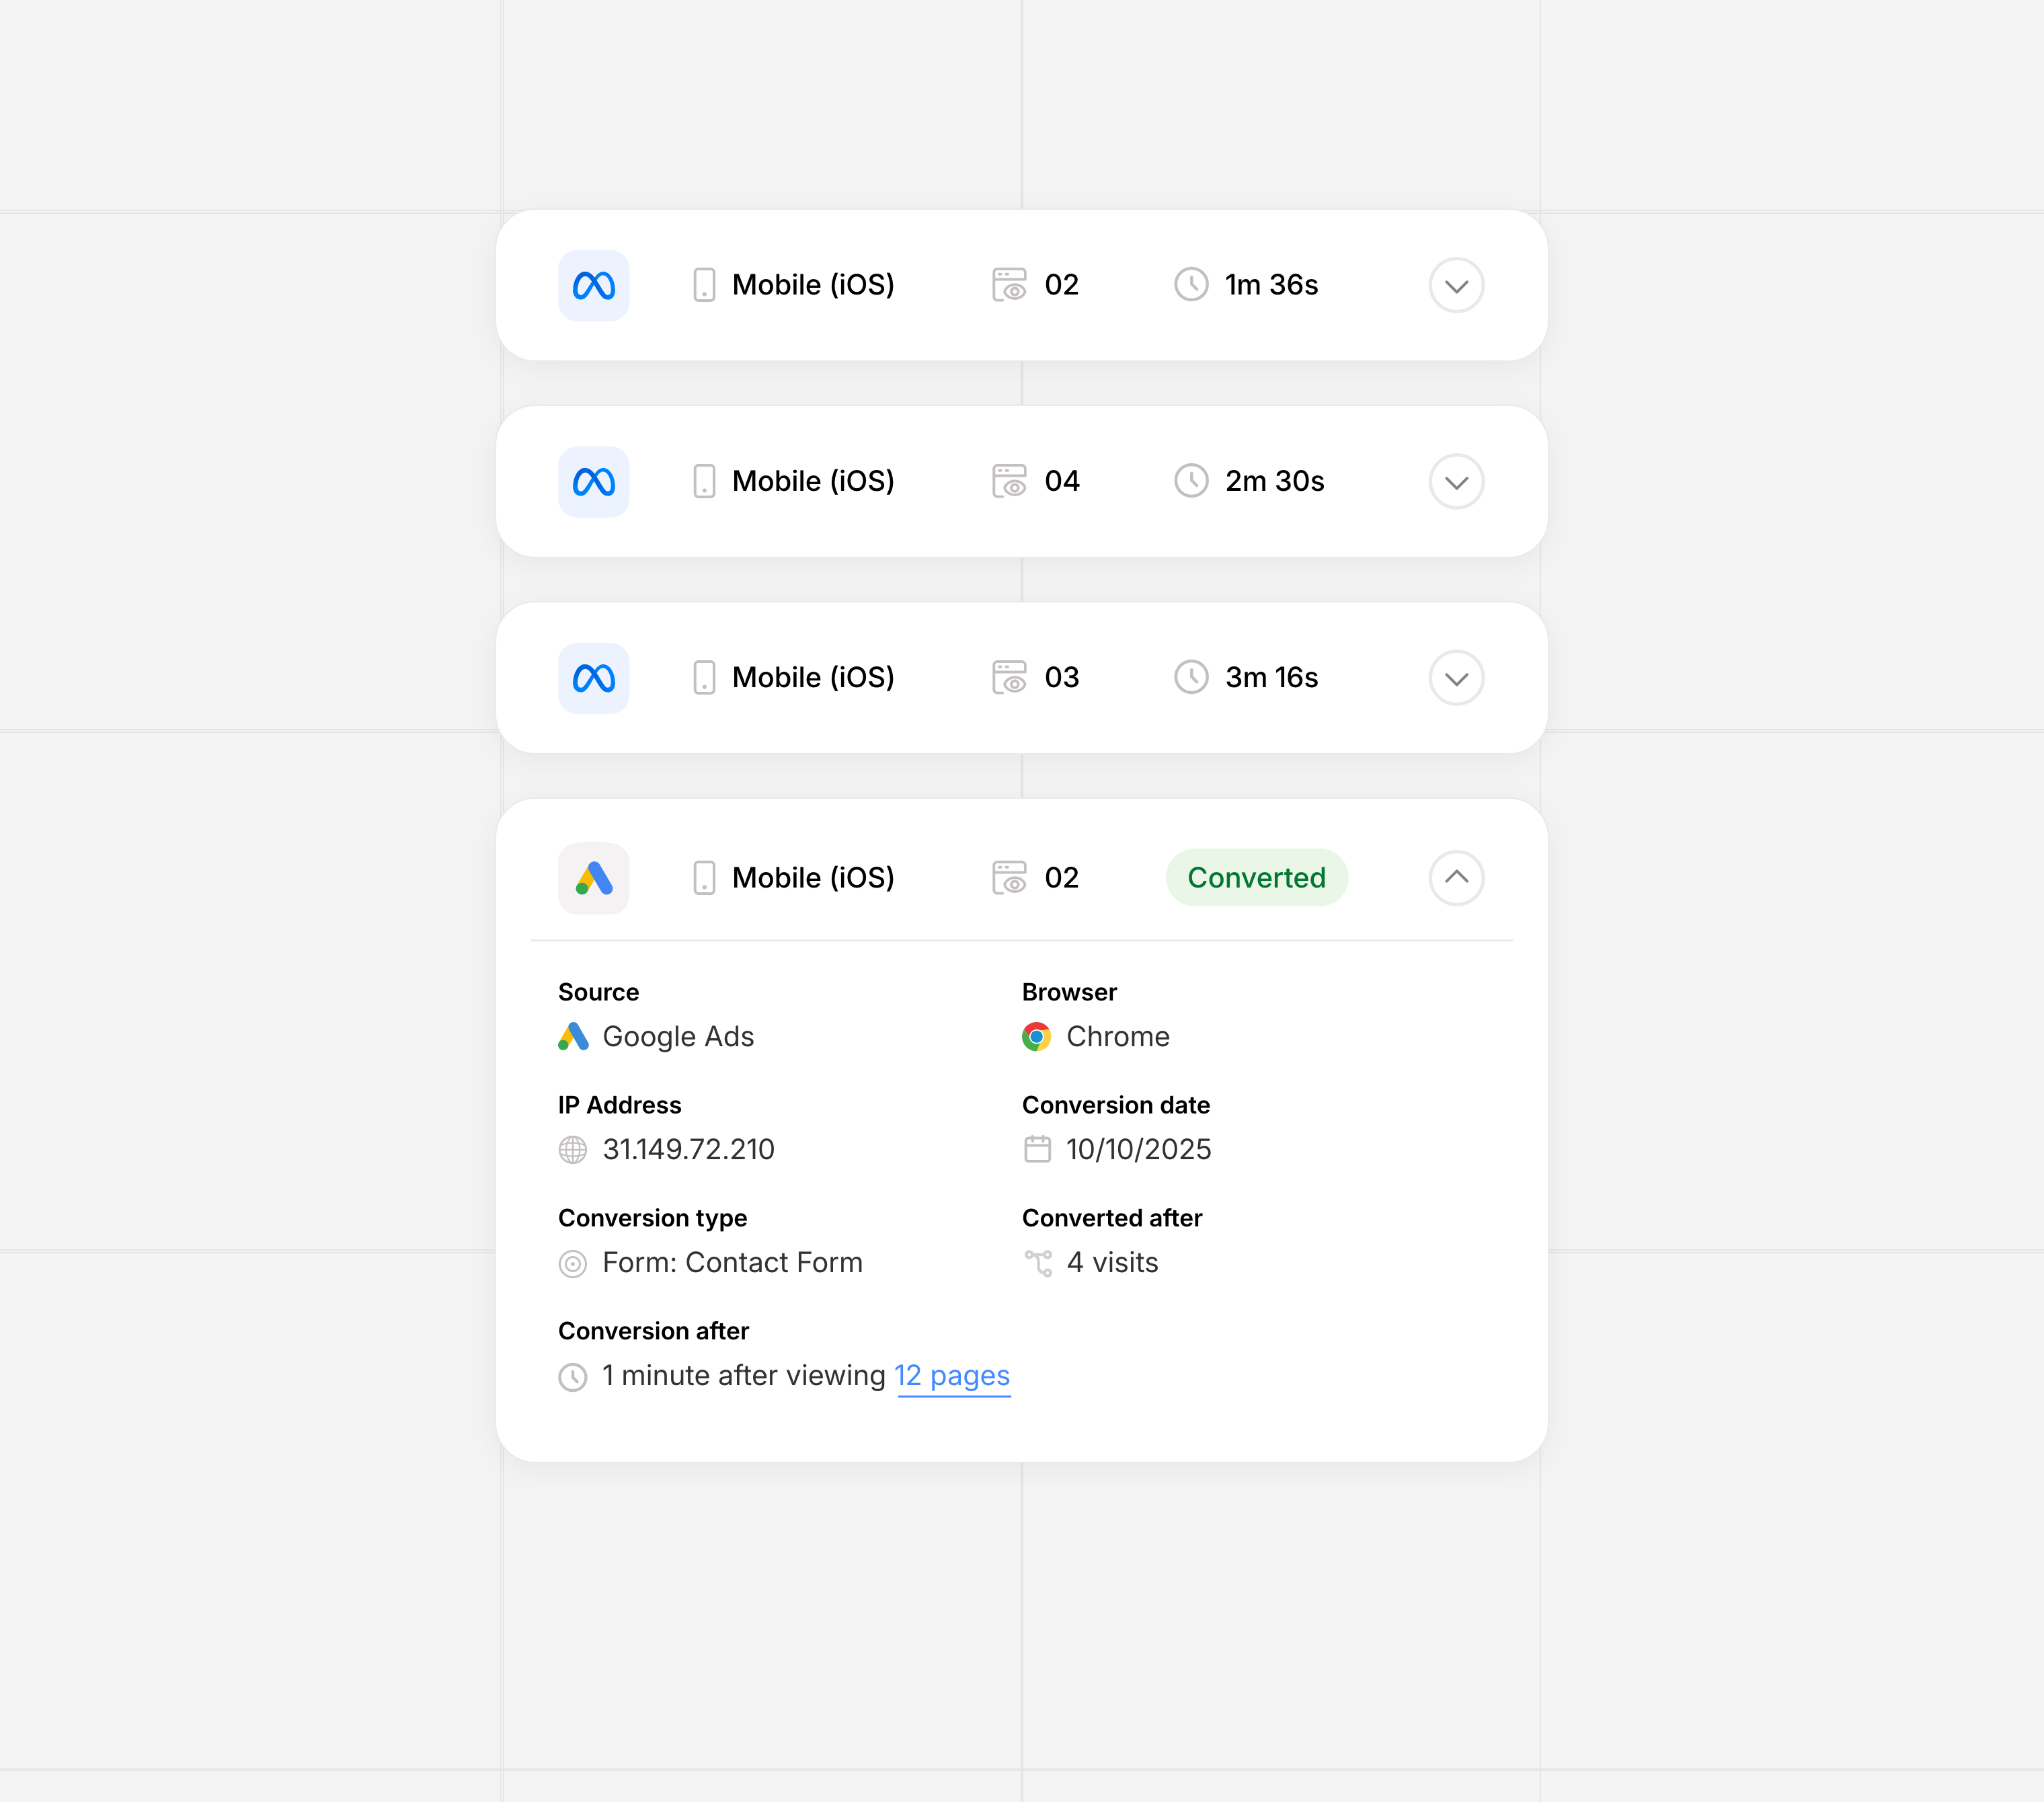The height and width of the screenshot is (1802, 2044).
Task: Expand the 3m 16s visit card
Action: pos(1455,678)
